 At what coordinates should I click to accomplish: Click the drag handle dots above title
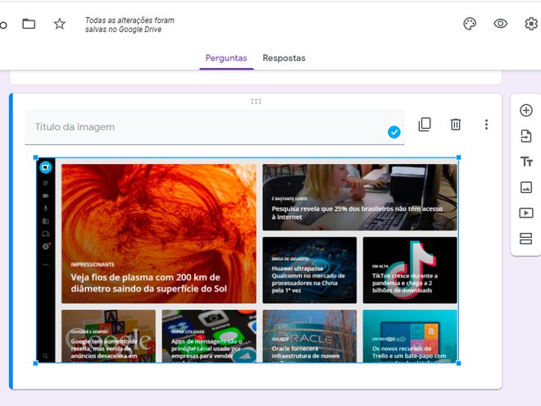click(256, 101)
